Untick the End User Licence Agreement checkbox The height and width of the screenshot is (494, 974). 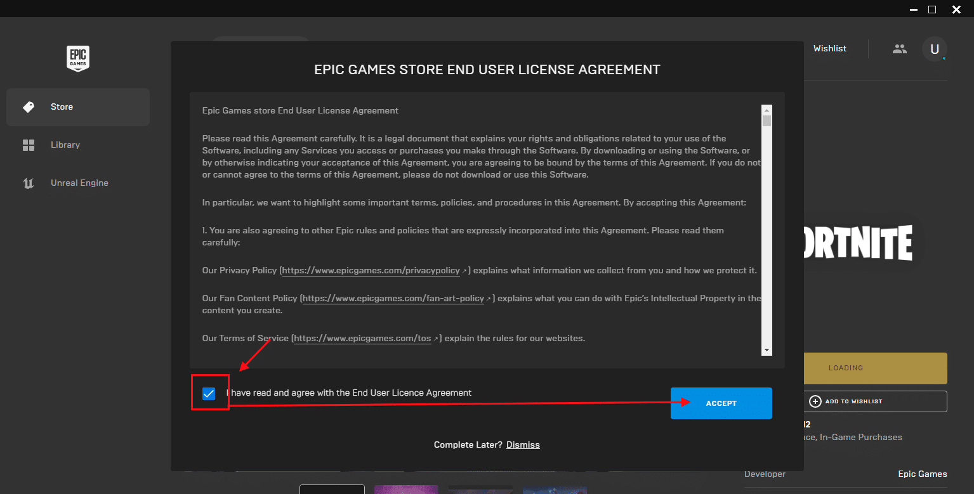(x=209, y=394)
